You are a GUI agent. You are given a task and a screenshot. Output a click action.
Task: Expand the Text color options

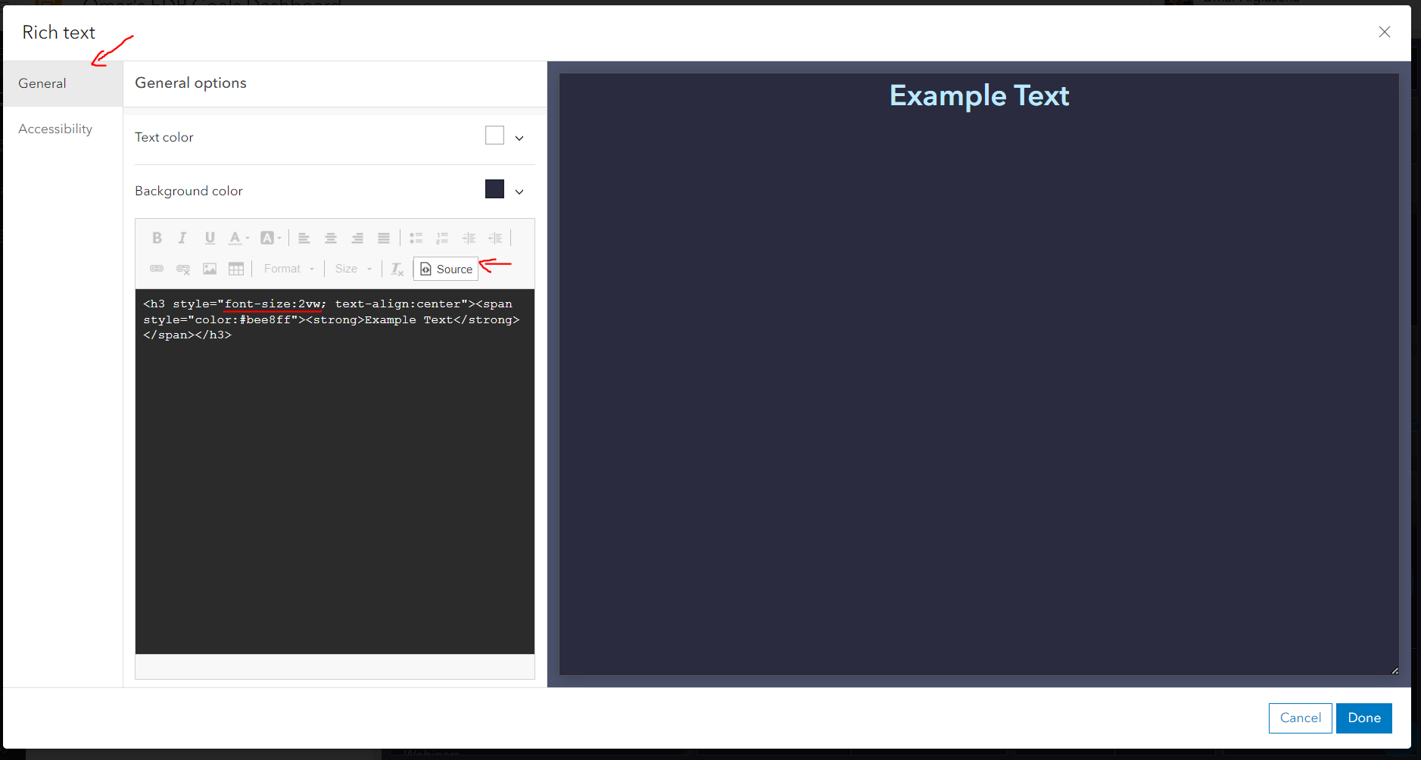click(x=519, y=138)
